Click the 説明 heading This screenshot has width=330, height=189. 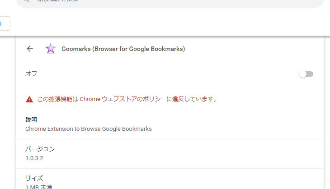click(x=31, y=120)
